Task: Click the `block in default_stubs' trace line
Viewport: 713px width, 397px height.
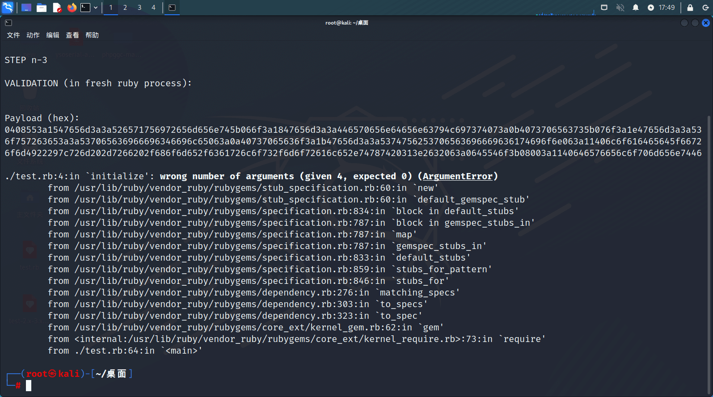Action: click(283, 211)
